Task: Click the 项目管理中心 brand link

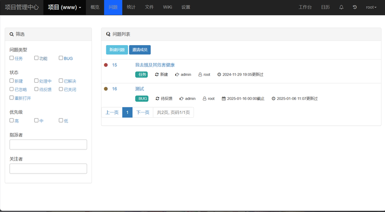Action: pos(22,7)
